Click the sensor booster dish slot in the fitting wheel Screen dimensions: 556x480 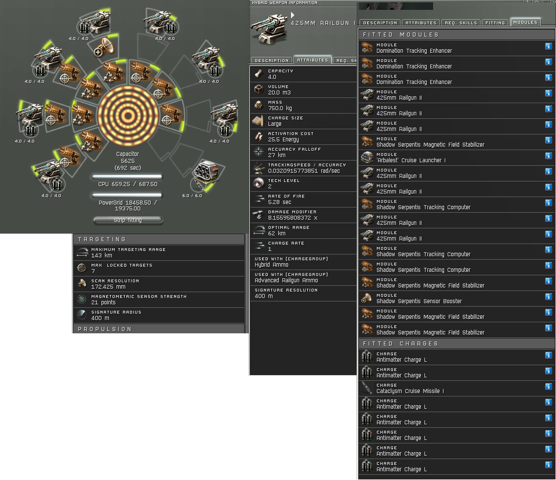tap(104, 48)
